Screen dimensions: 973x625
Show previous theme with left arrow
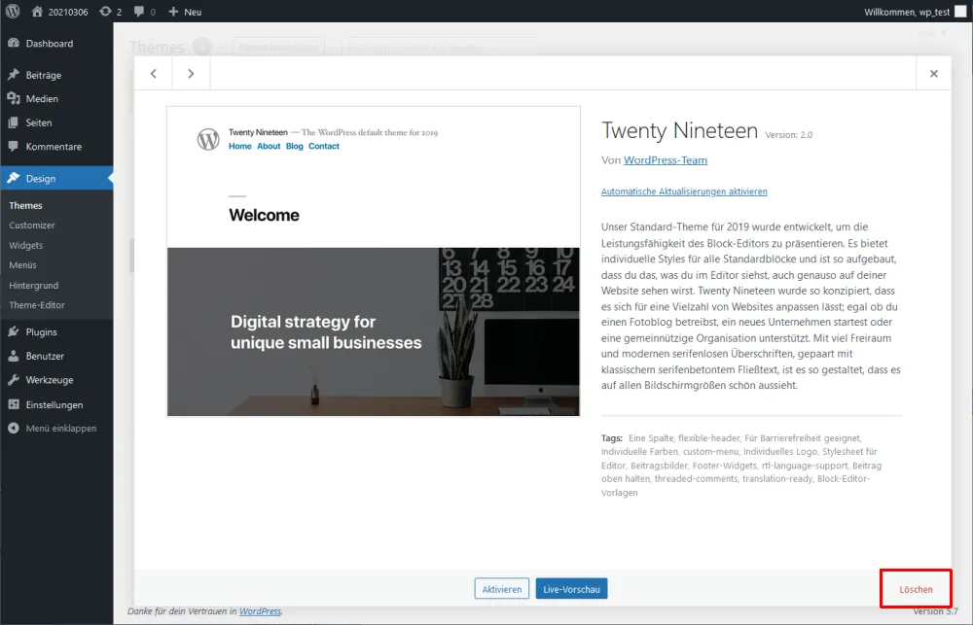[x=154, y=73]
